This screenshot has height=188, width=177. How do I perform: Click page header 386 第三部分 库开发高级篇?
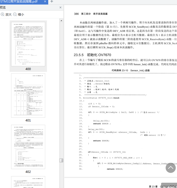(91, 14)
